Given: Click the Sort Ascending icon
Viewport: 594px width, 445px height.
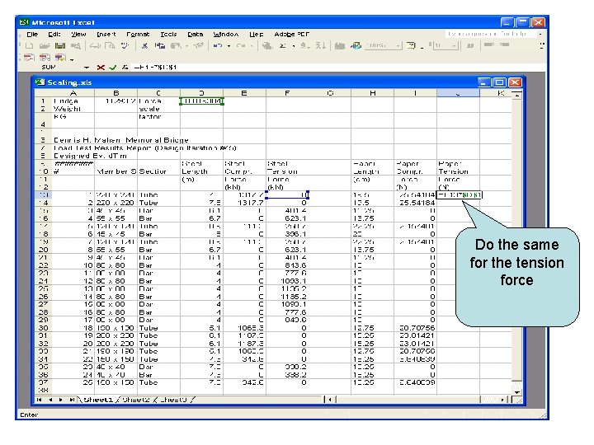Looking at the screenshot, I should click(305, 46).
